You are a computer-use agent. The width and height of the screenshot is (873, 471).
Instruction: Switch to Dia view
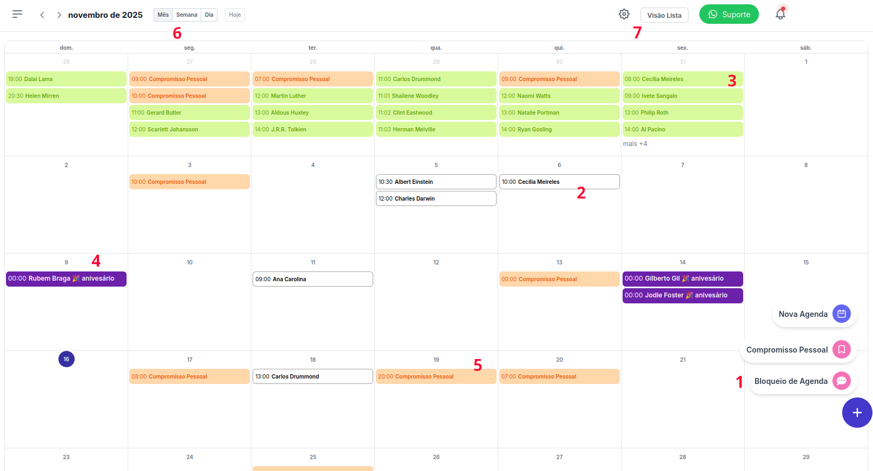pos(209,15)
